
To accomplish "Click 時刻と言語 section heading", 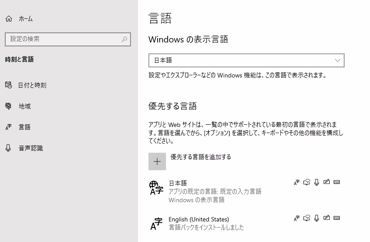I will (19, 59).
